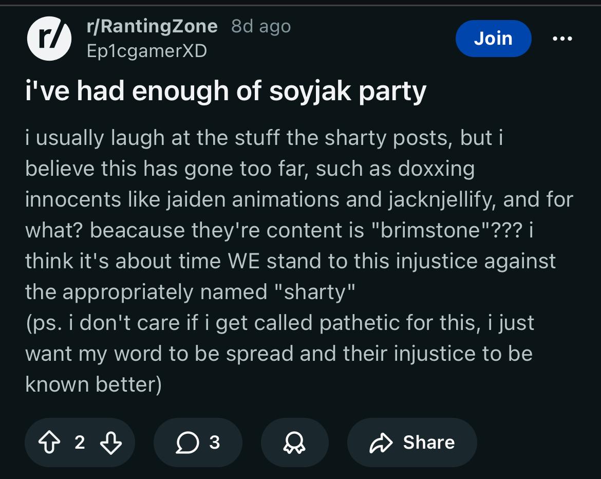Tap the RantingZone subreddit avatar
The height and width of the screenshot is (479, 601).
49,39
